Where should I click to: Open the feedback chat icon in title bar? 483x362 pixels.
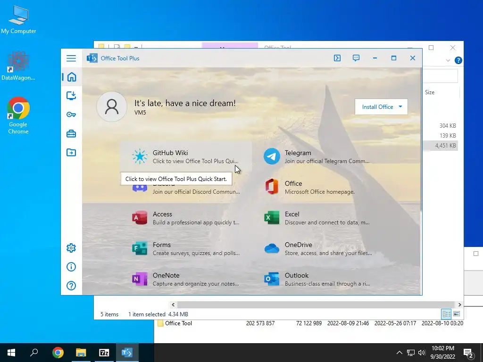coord(356,58)
